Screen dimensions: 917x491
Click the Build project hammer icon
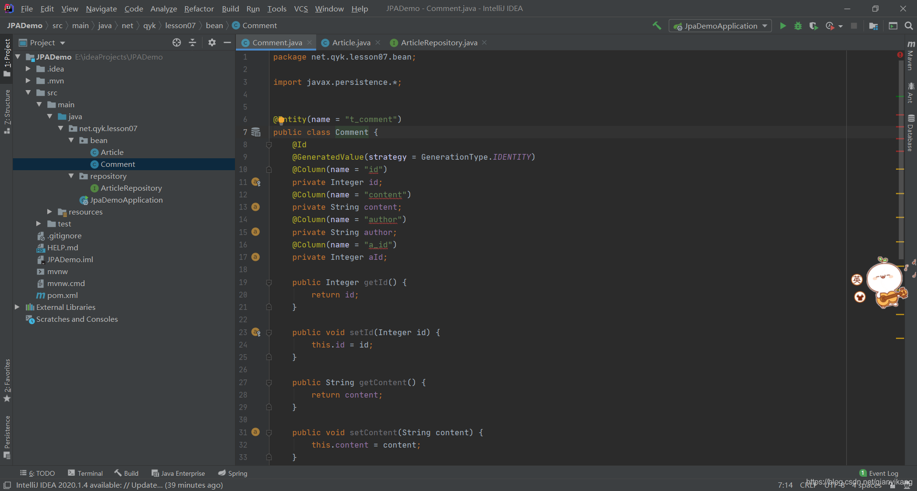tap(657, 26)
